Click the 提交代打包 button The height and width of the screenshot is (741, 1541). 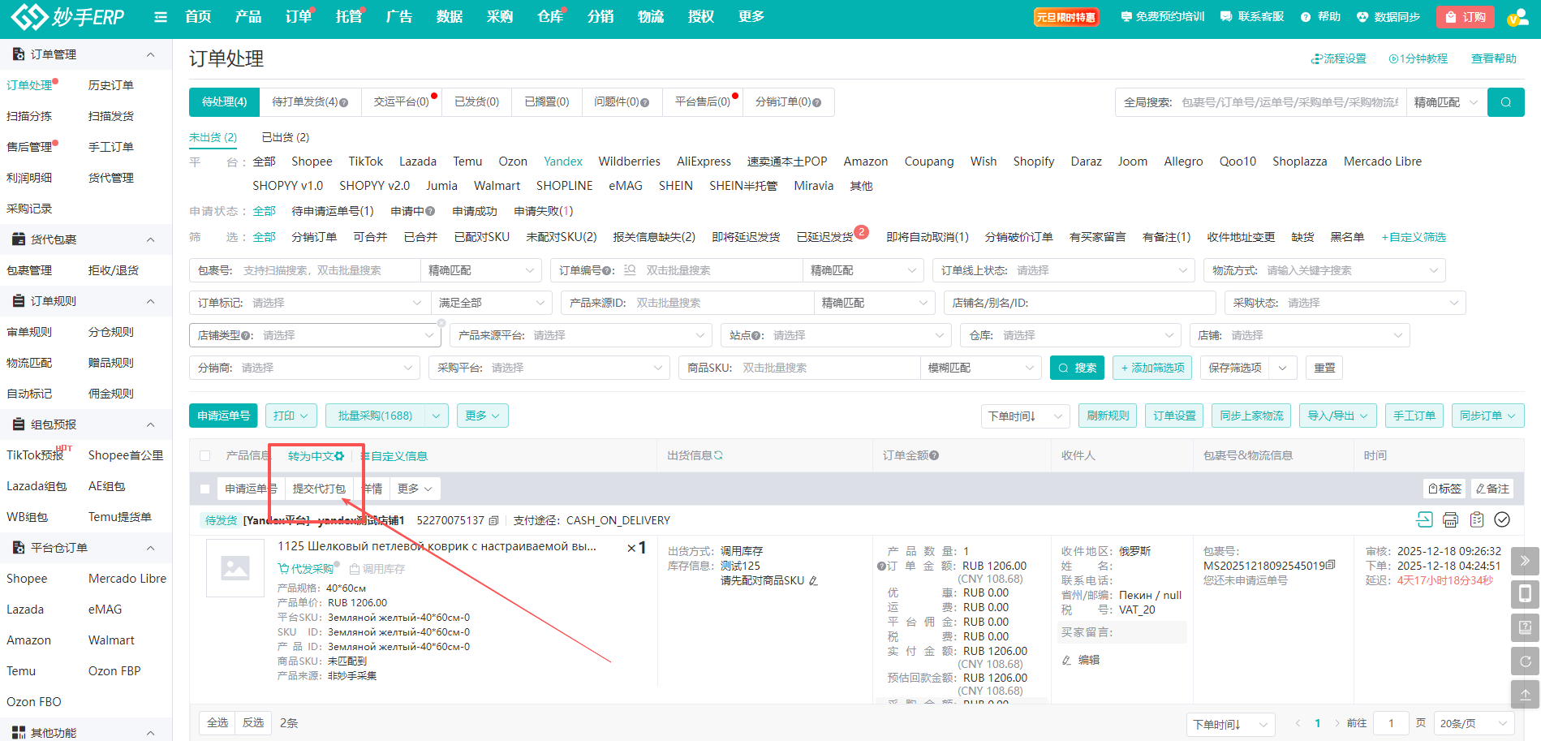(x=319, y=489)
